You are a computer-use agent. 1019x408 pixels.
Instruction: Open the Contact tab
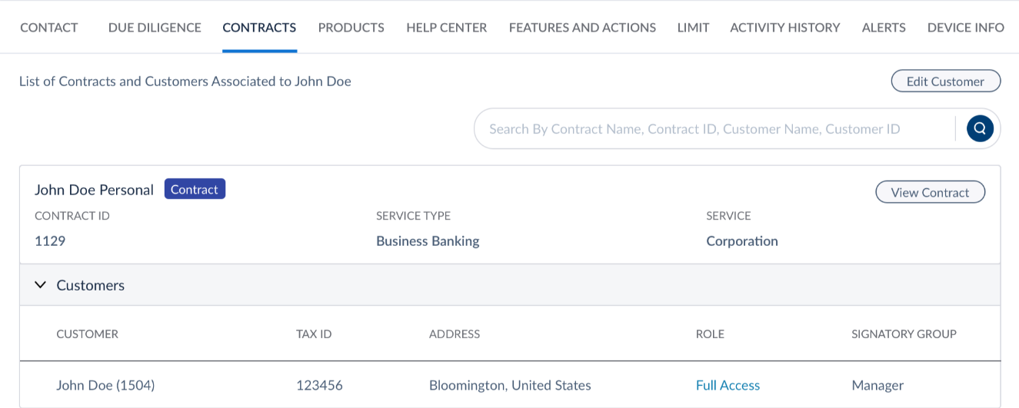tap(49, 28)
